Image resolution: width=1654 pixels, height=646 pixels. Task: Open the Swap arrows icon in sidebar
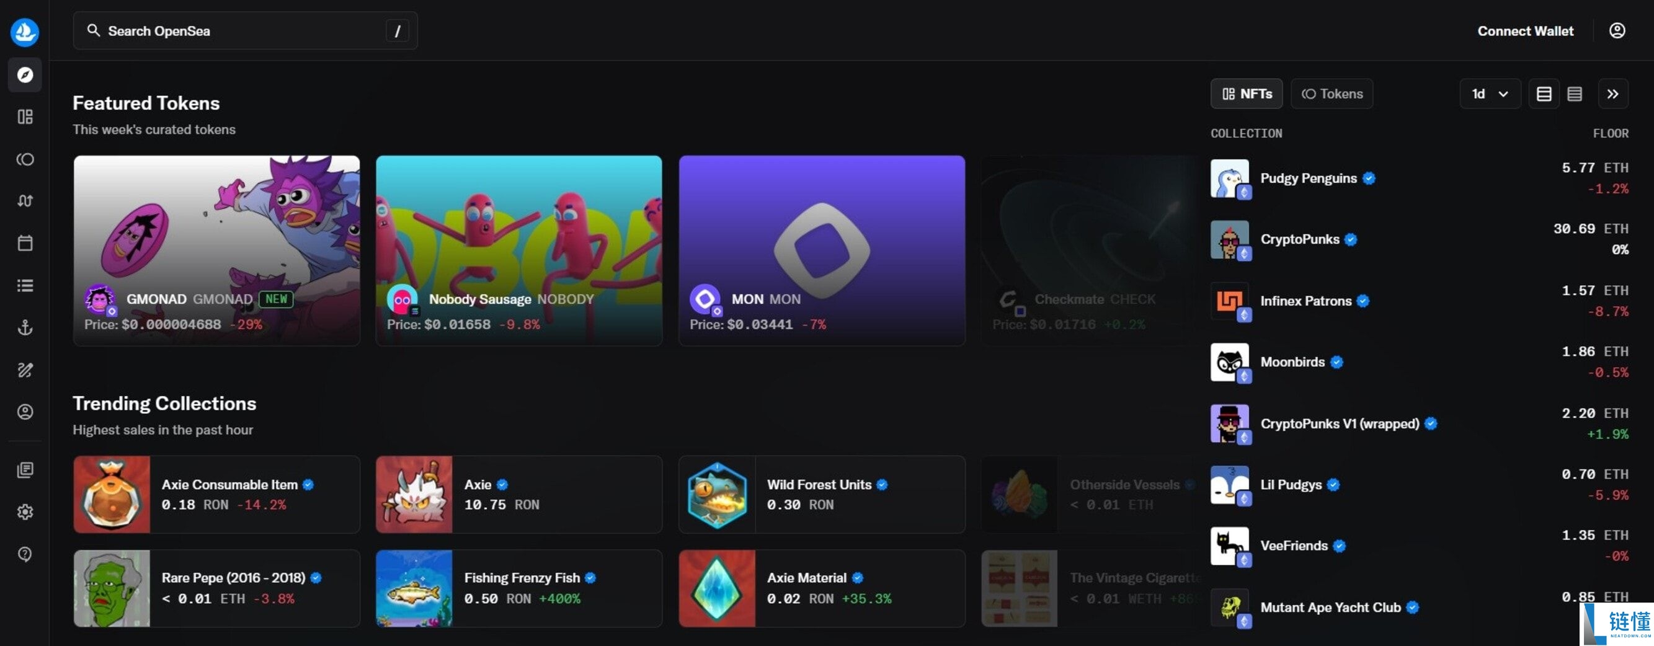[25, 201]
